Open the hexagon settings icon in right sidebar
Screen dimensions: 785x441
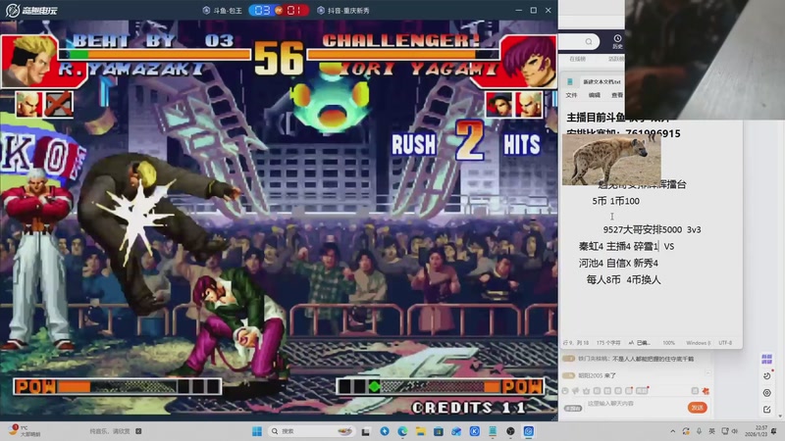(x=766, y=393)
